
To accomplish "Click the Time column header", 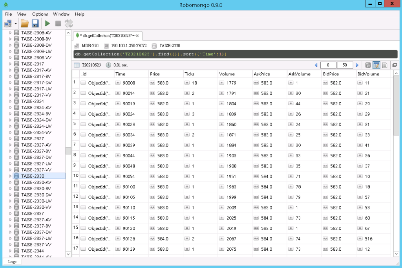I will pyautogui.click(x=131, y=74).
